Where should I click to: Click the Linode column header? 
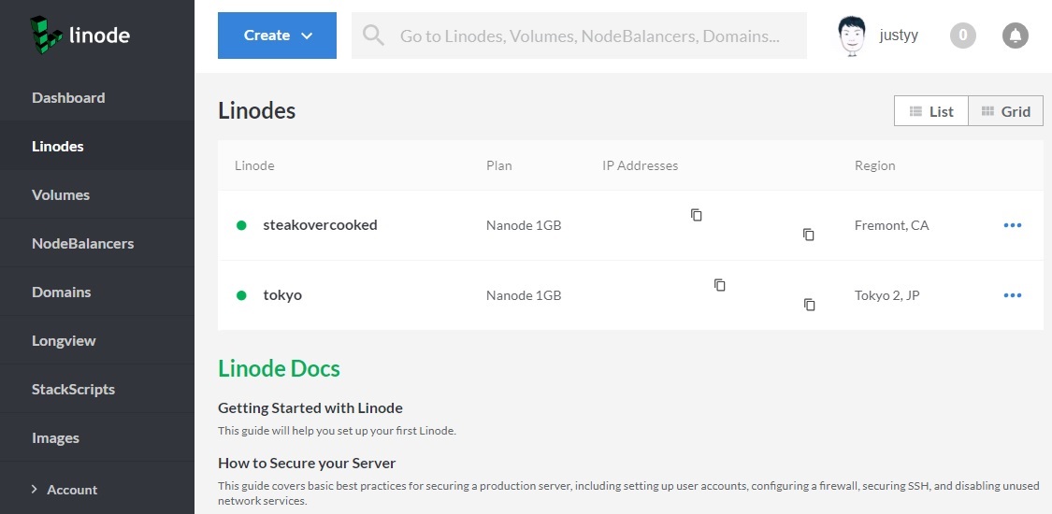pyautogui.click(x=254, y=165)
